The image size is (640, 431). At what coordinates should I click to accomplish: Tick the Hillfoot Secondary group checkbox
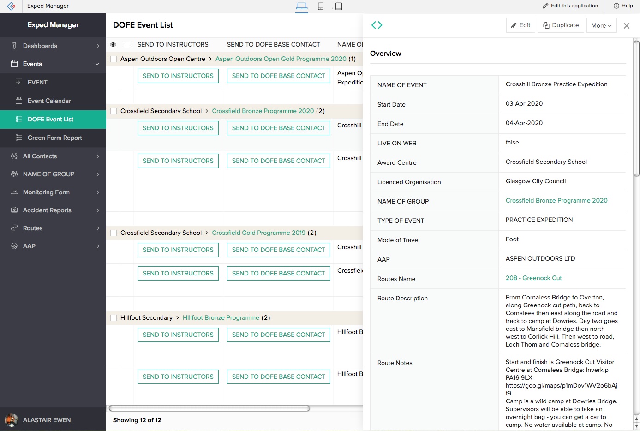[x=114, y=318]
